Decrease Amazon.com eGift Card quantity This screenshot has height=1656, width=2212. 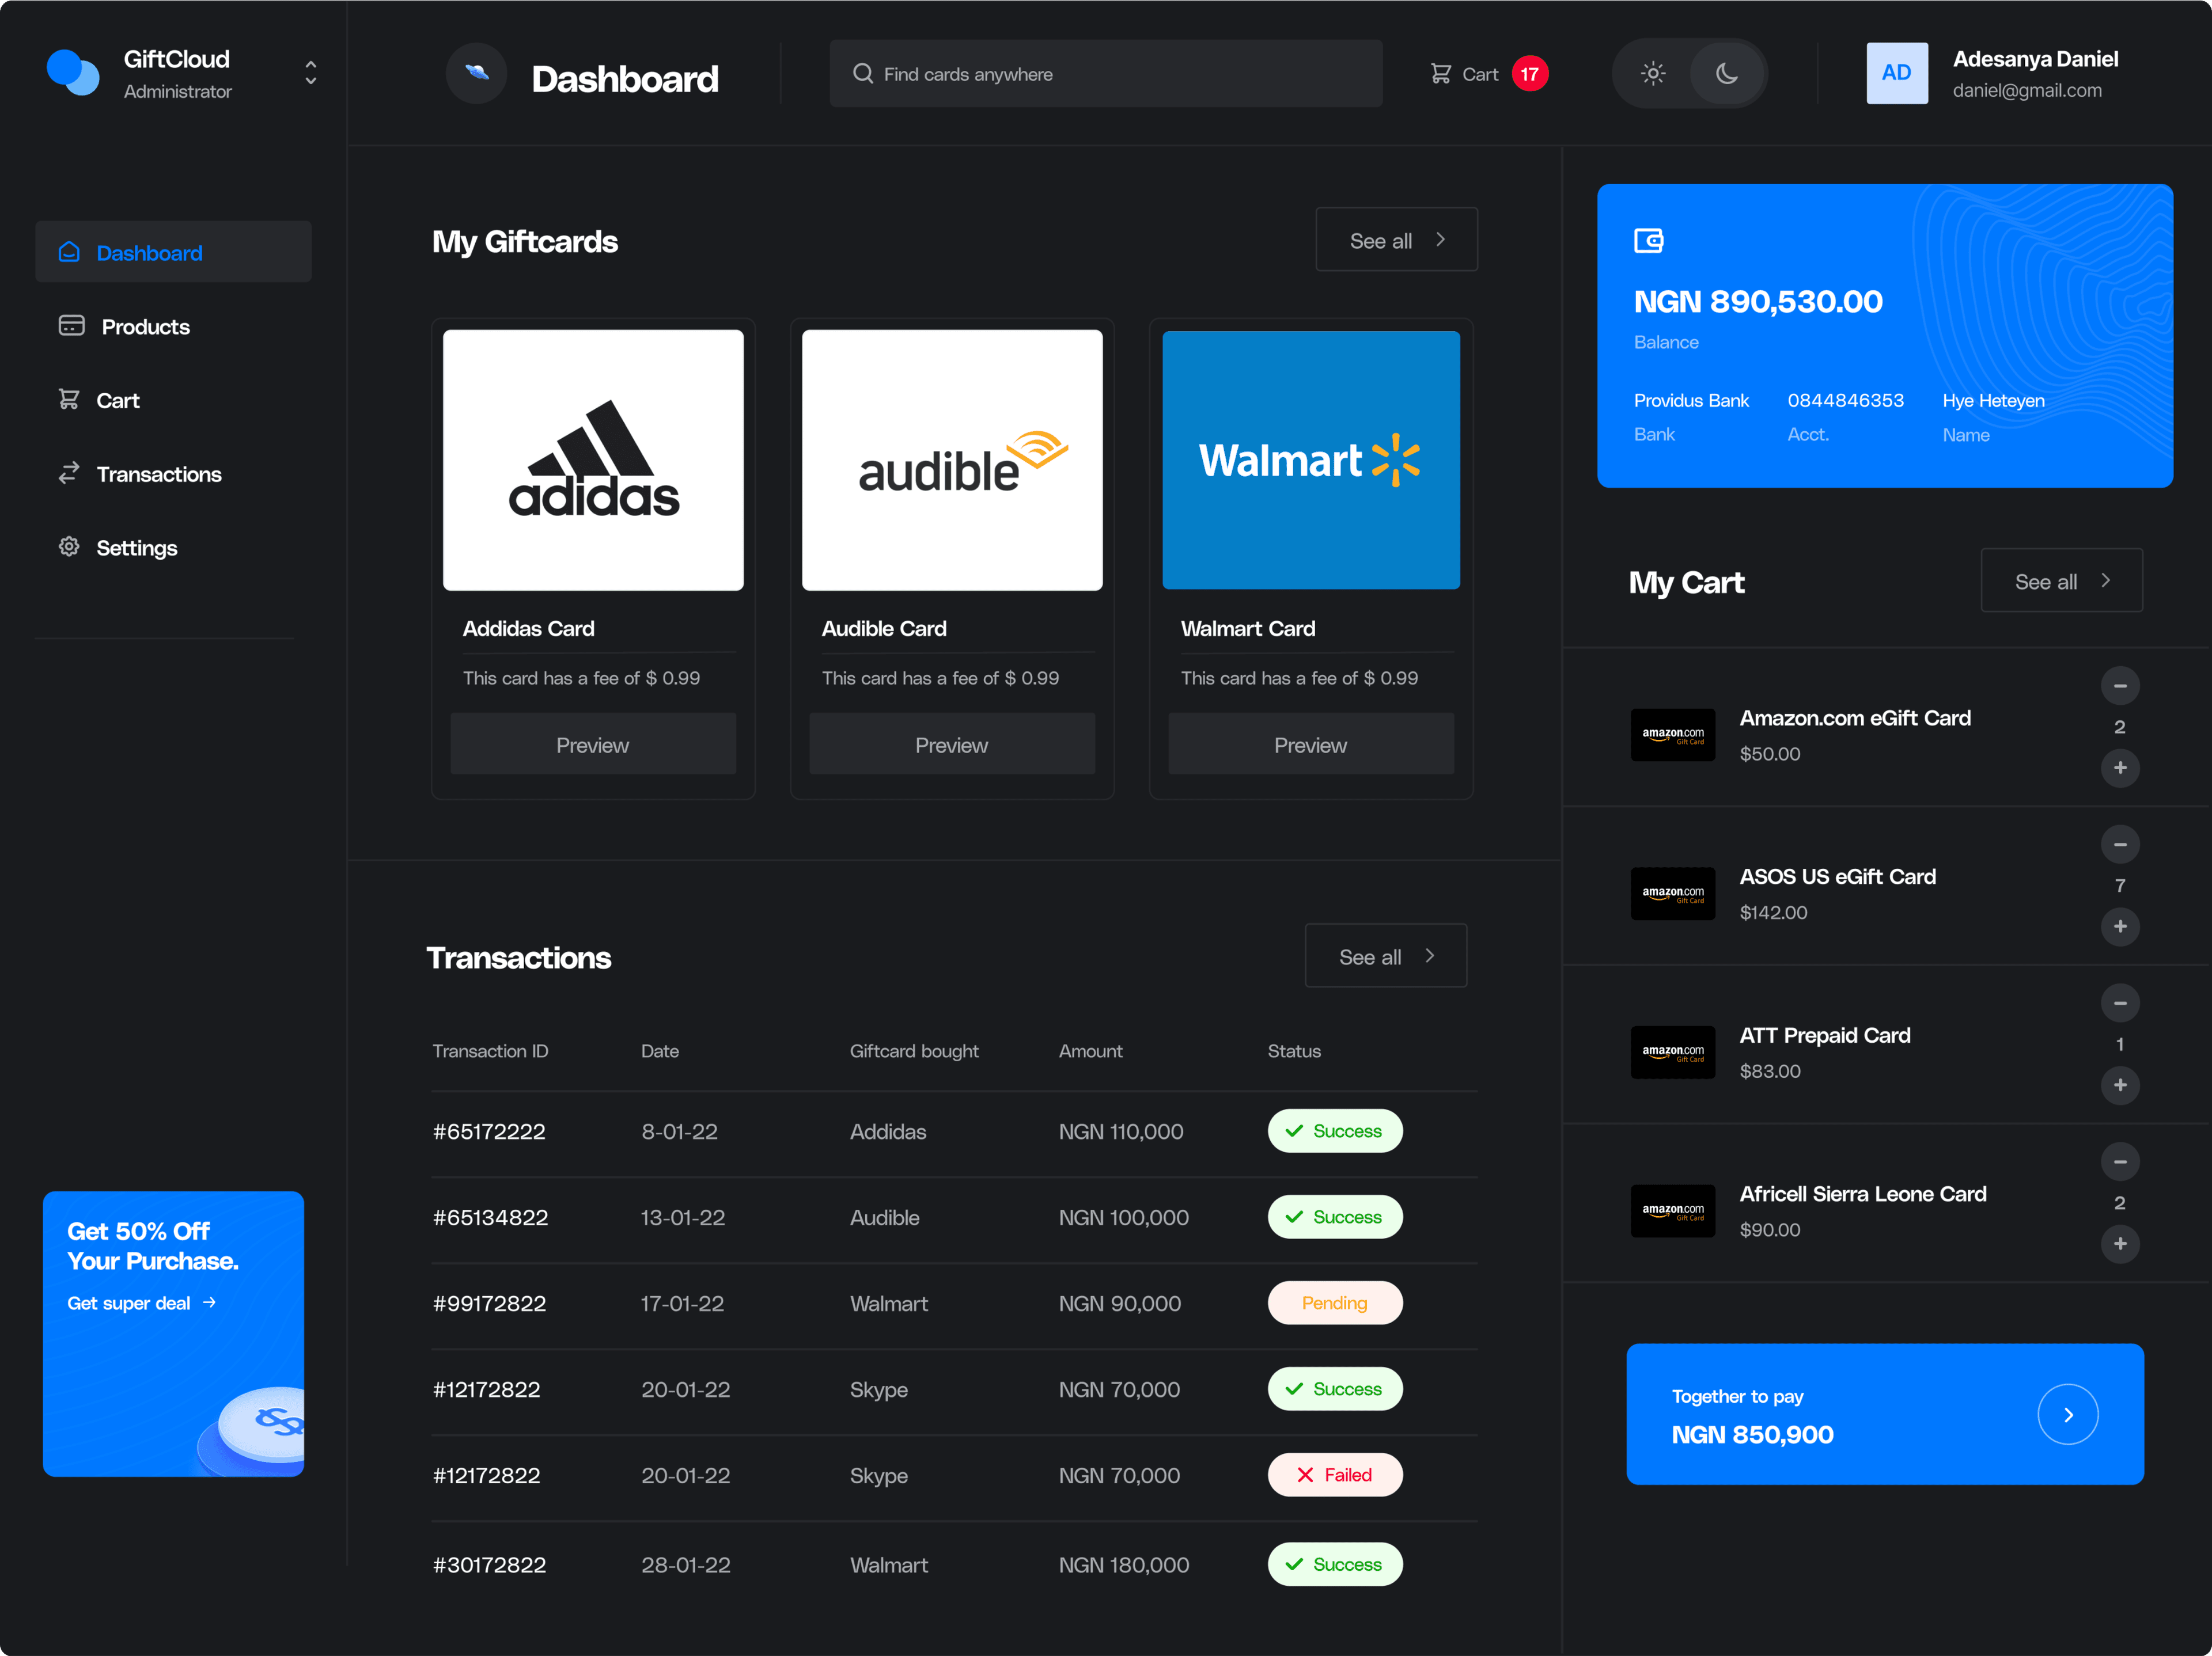[x=2120, y=686]
